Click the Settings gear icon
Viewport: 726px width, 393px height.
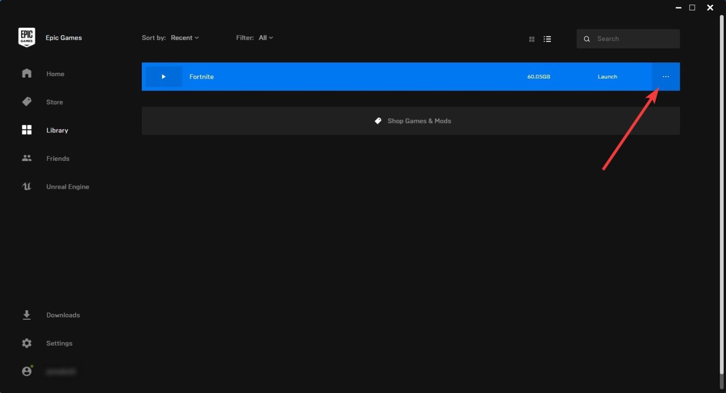[27, 343]
